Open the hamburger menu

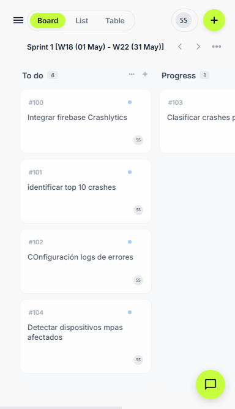point(18,20)
